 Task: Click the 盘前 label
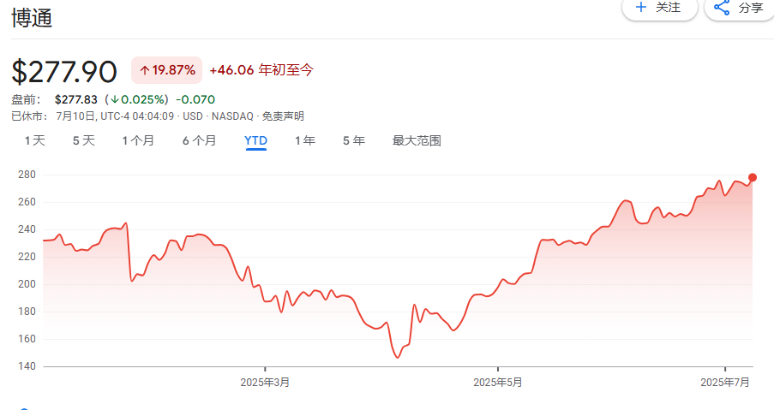(27, 99)
